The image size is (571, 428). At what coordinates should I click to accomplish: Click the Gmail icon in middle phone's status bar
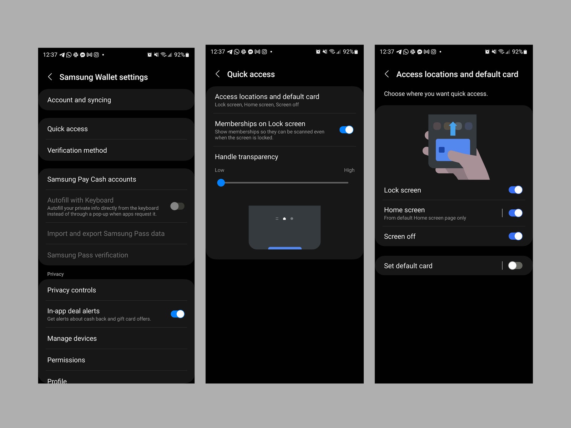coord(257,52)
